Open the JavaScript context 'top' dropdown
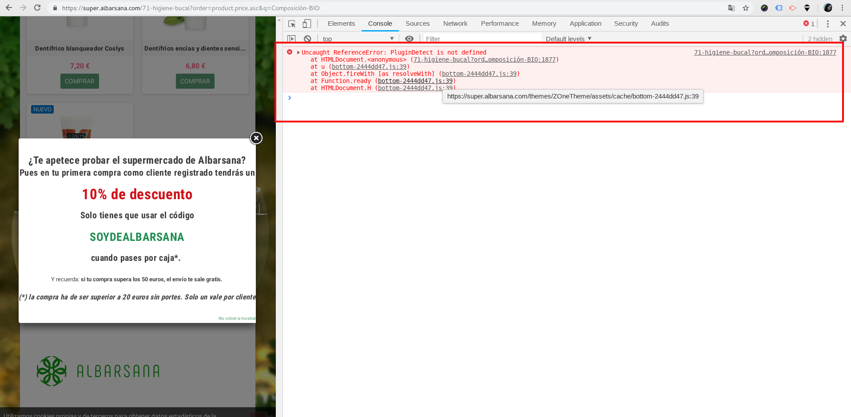Viewport: 851px width, 417px height. pyautogui.click(x=358, y=39)
